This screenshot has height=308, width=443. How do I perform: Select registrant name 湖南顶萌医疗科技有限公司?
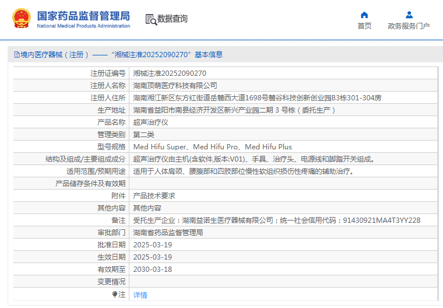coord(175,86)
